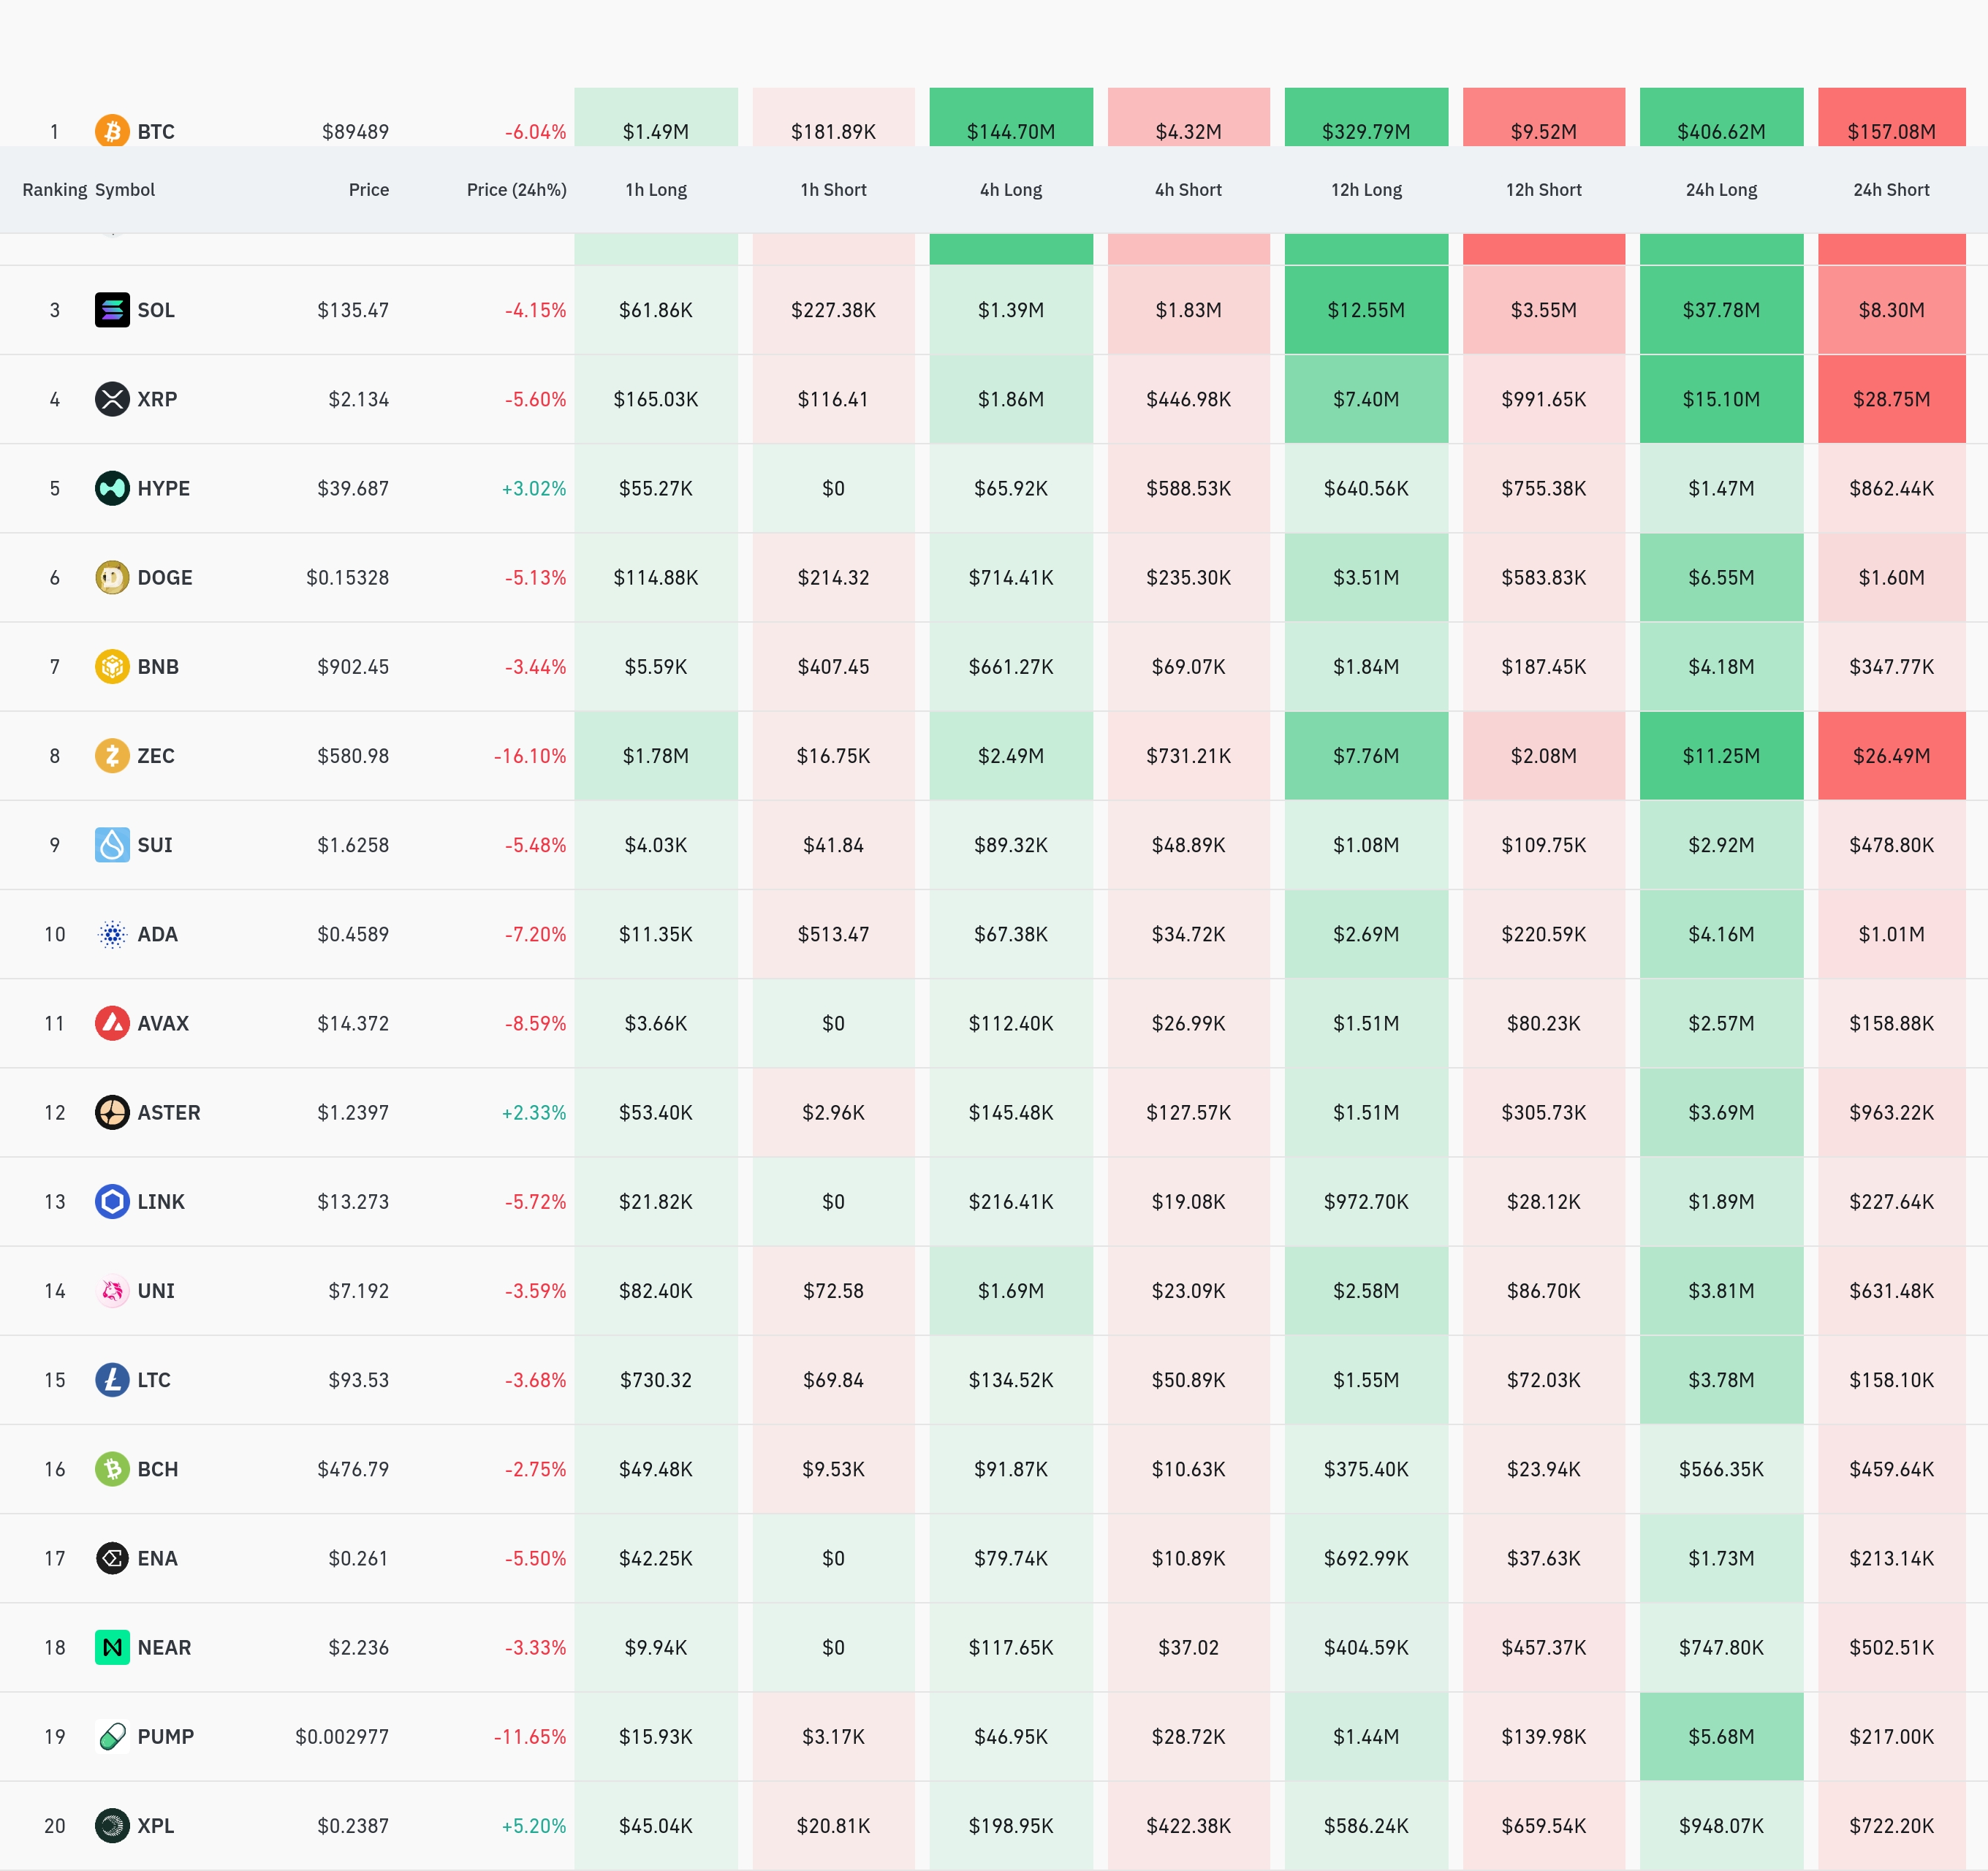This screenshot has height=1871, width=1988.
Task: Click the Avalanche AVAX coin icon
Action: (112, 1023)
